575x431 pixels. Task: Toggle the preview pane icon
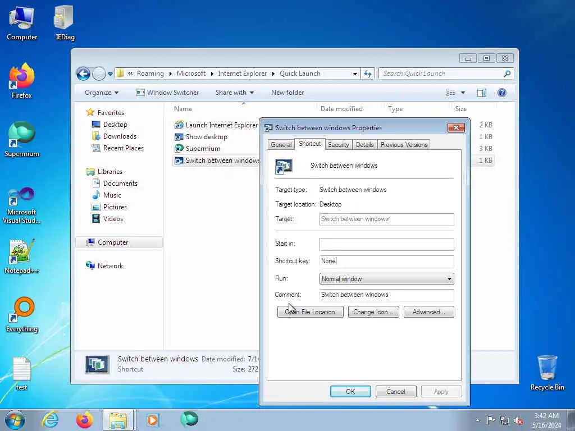click(481, 93)
